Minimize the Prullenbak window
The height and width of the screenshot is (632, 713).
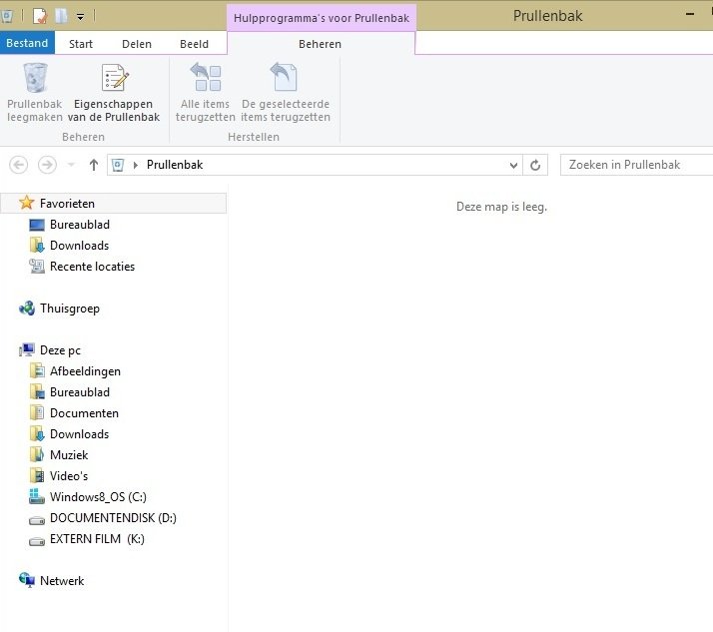point(690,15)
